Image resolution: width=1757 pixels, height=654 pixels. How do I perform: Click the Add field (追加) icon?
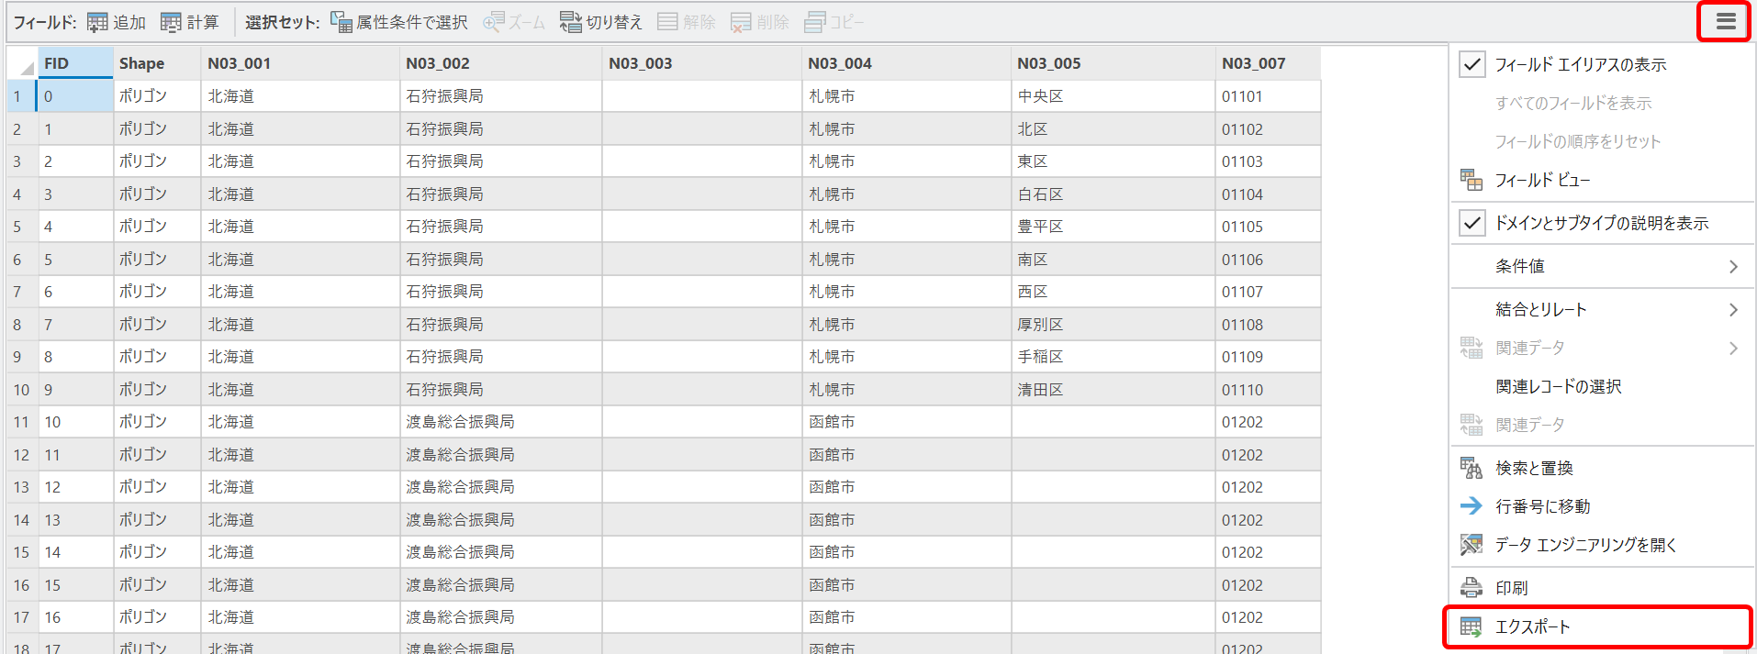97,22
